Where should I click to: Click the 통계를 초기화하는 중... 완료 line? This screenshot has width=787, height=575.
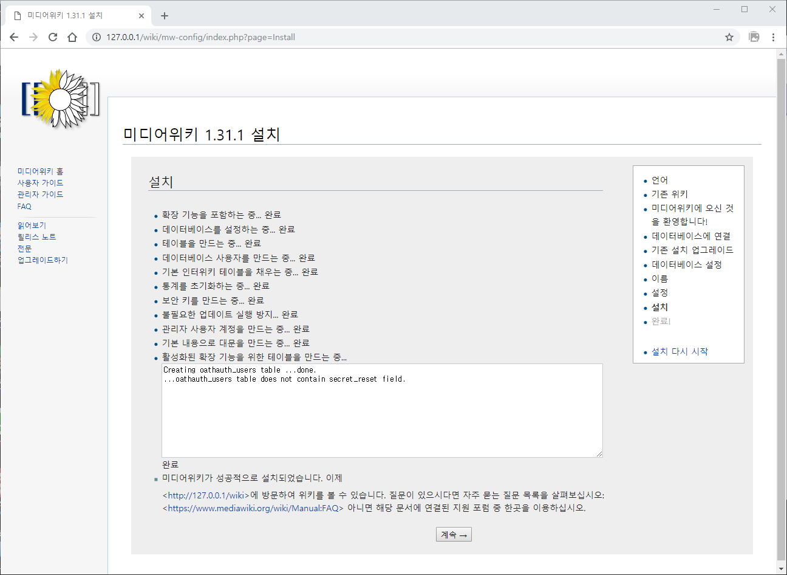click(216, 286)
